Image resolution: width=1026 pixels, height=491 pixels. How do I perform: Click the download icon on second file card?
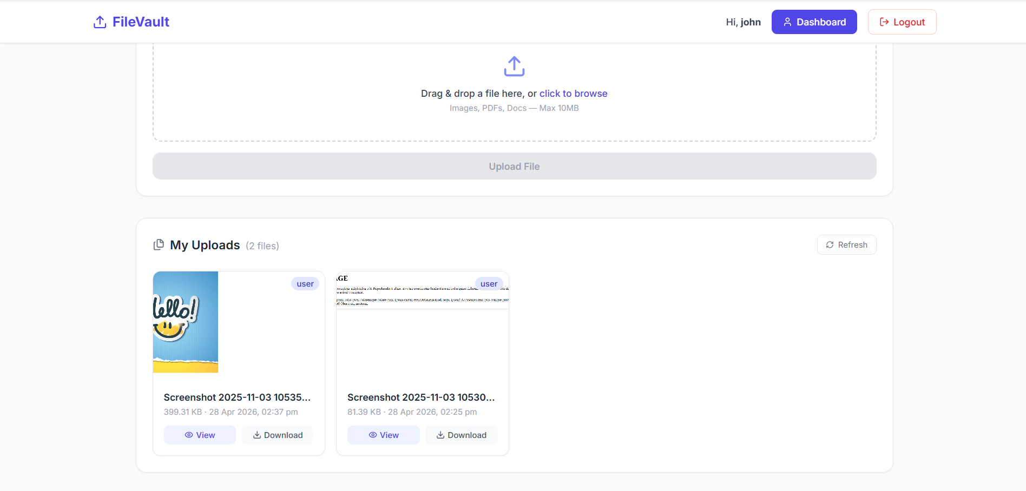pyautogui.click(x=440, y=435)
